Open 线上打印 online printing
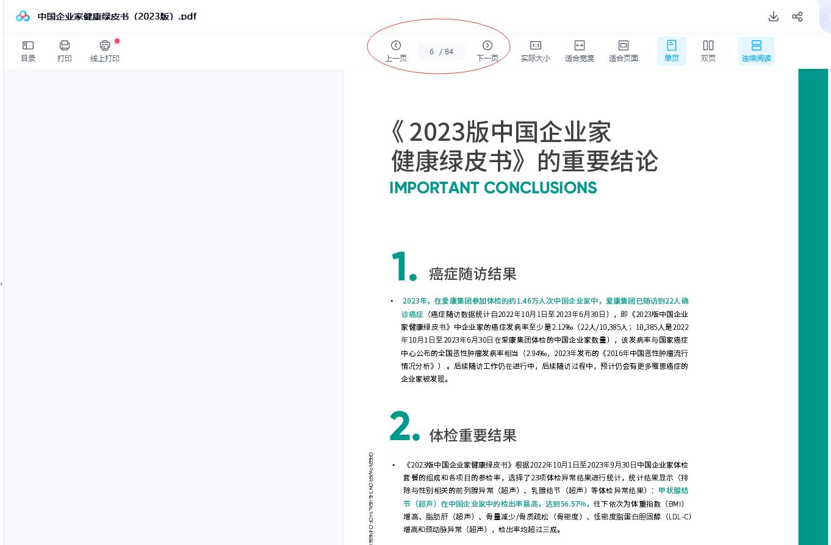831x545 pixels. [x=105, y=51]
